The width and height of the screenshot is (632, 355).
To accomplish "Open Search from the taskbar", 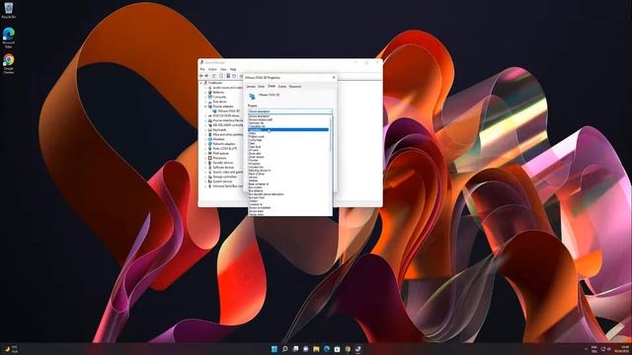I will click(284, 348).
